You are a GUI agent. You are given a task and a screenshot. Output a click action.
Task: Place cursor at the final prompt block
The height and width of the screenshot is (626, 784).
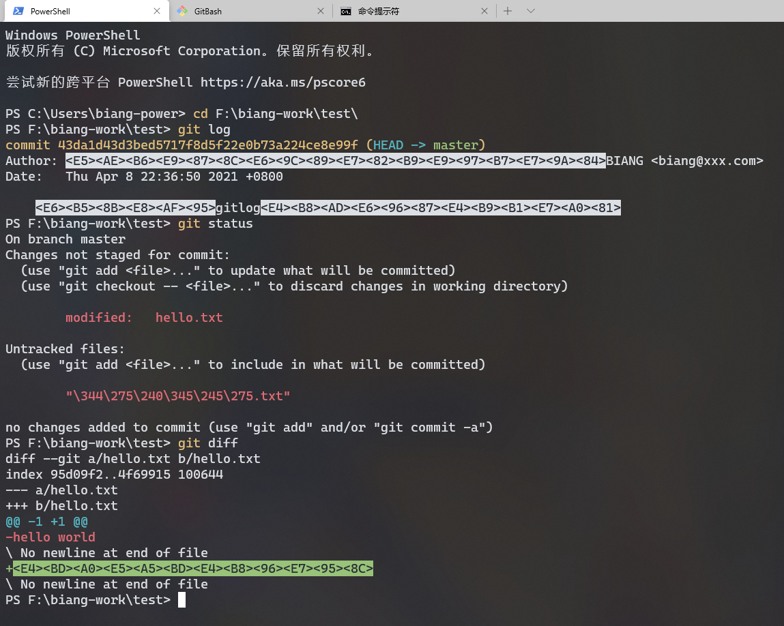coord(182,600)
